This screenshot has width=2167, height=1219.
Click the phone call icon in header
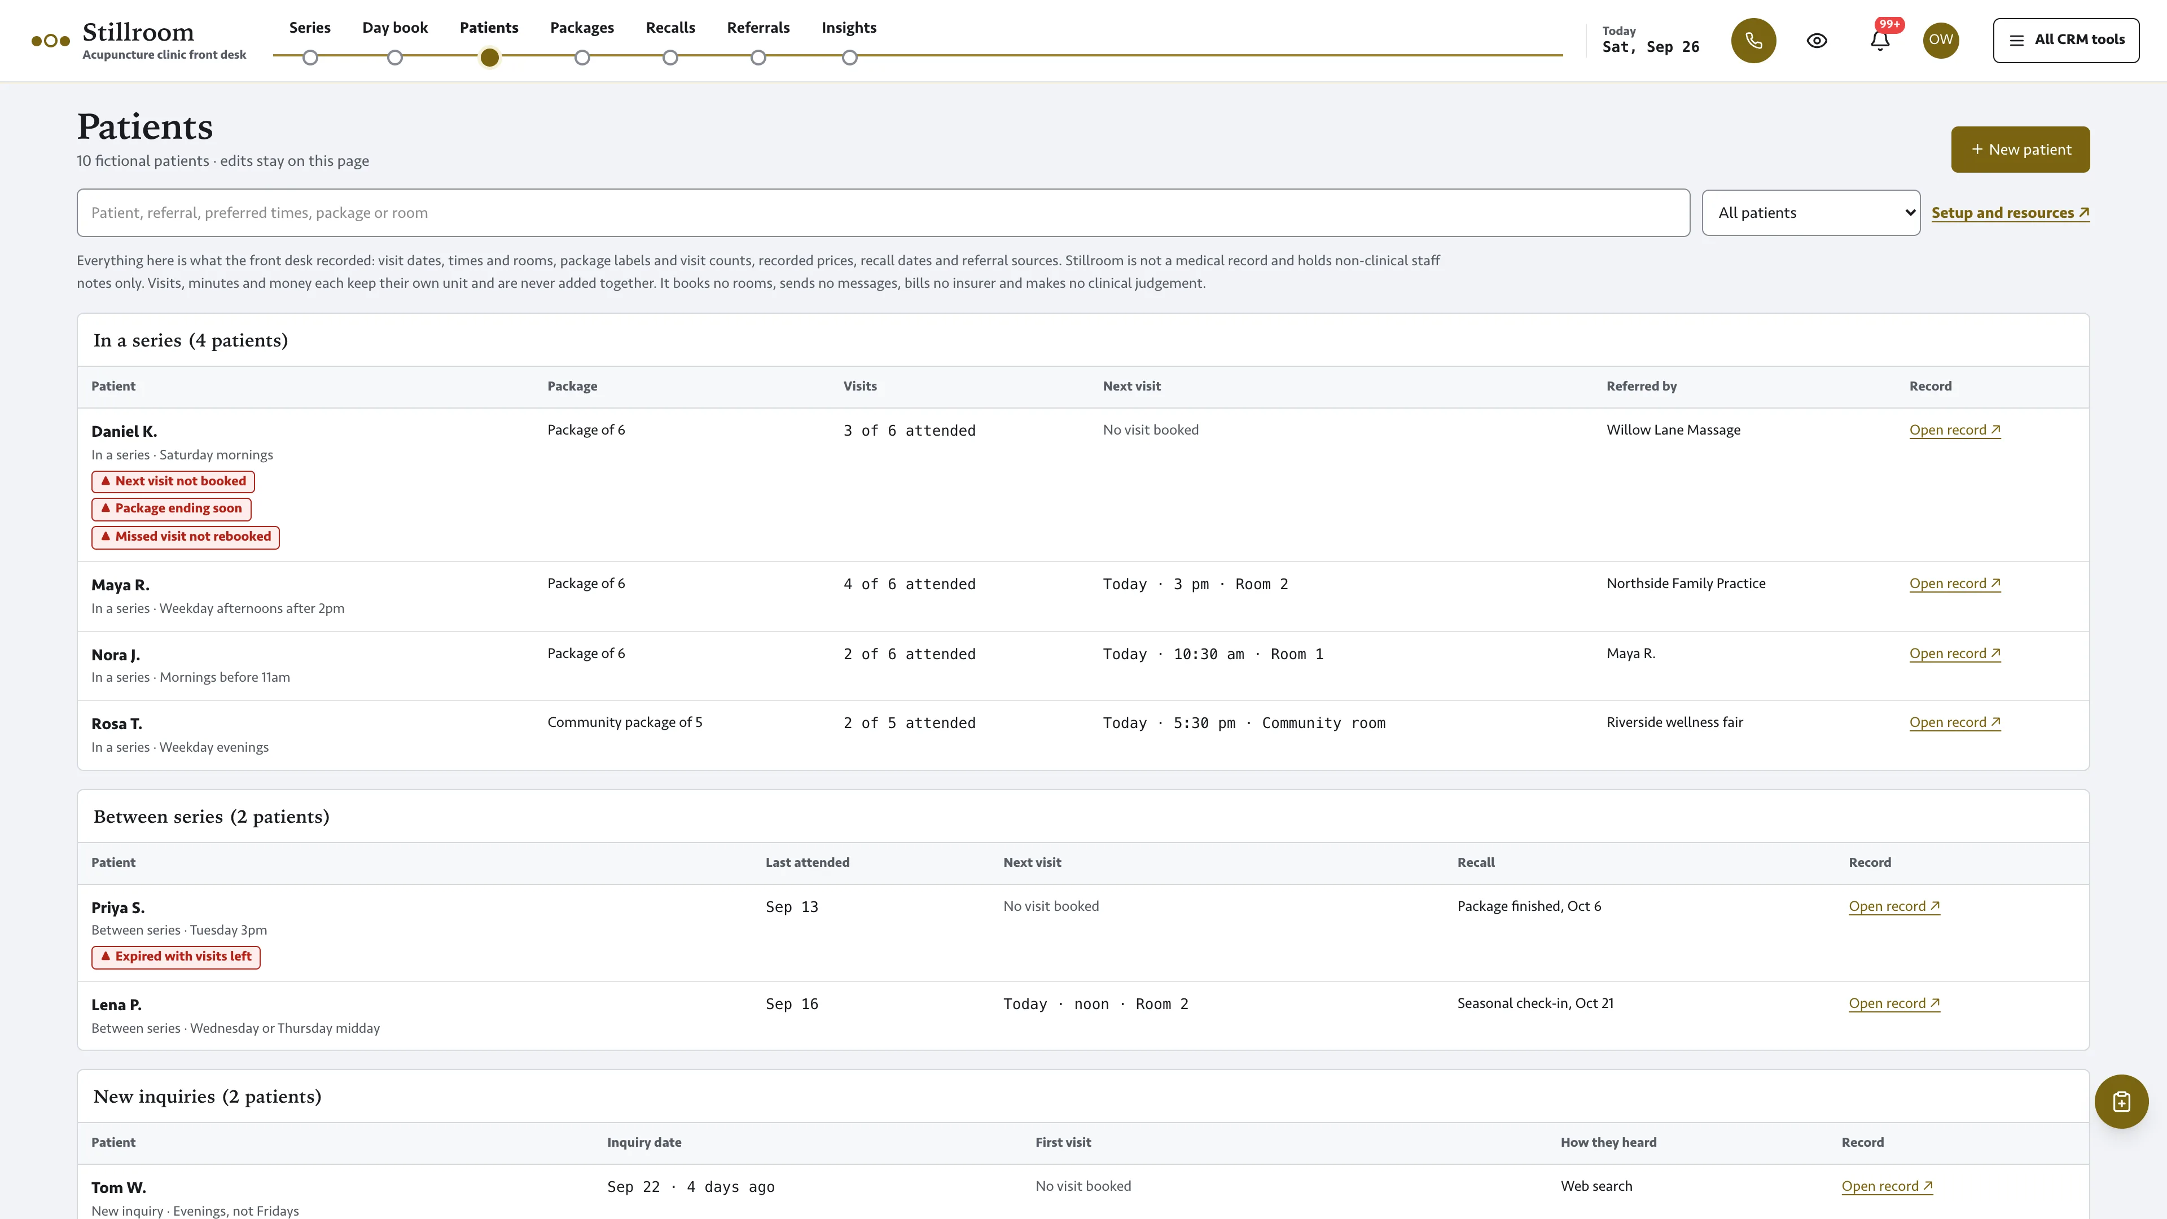1753,41
